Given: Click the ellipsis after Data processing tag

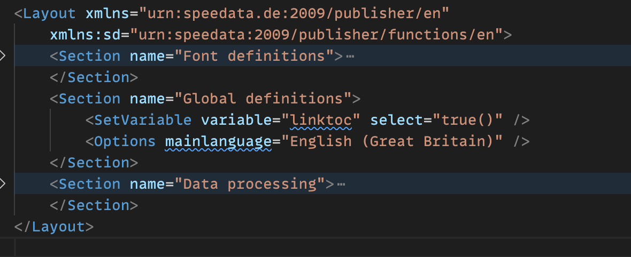Looking at the screenshot, I should (x=341, y=184).
